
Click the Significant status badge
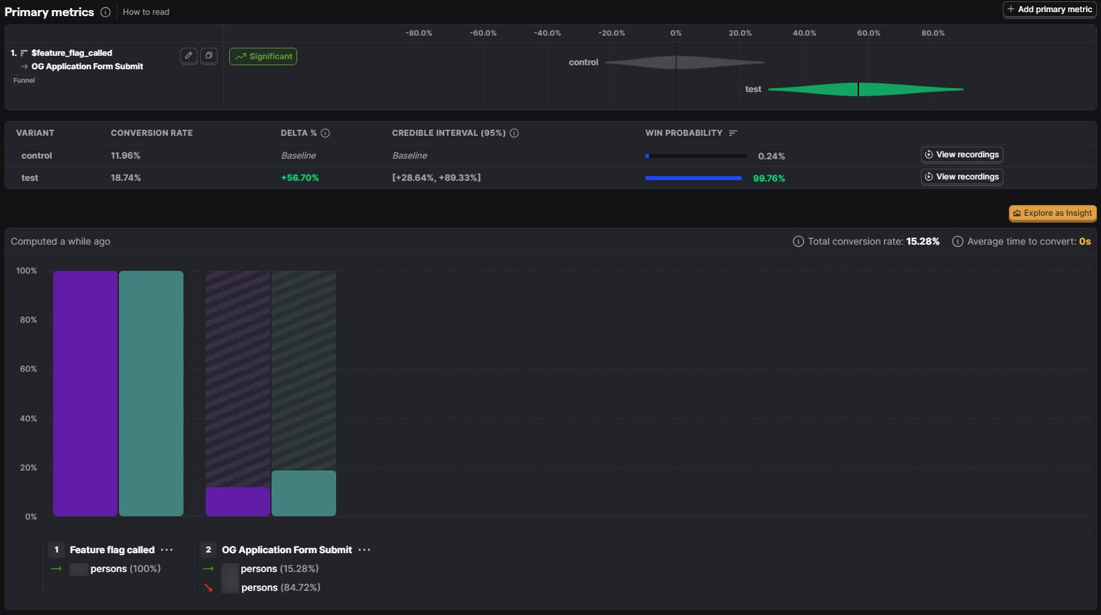tap(263, 56)
